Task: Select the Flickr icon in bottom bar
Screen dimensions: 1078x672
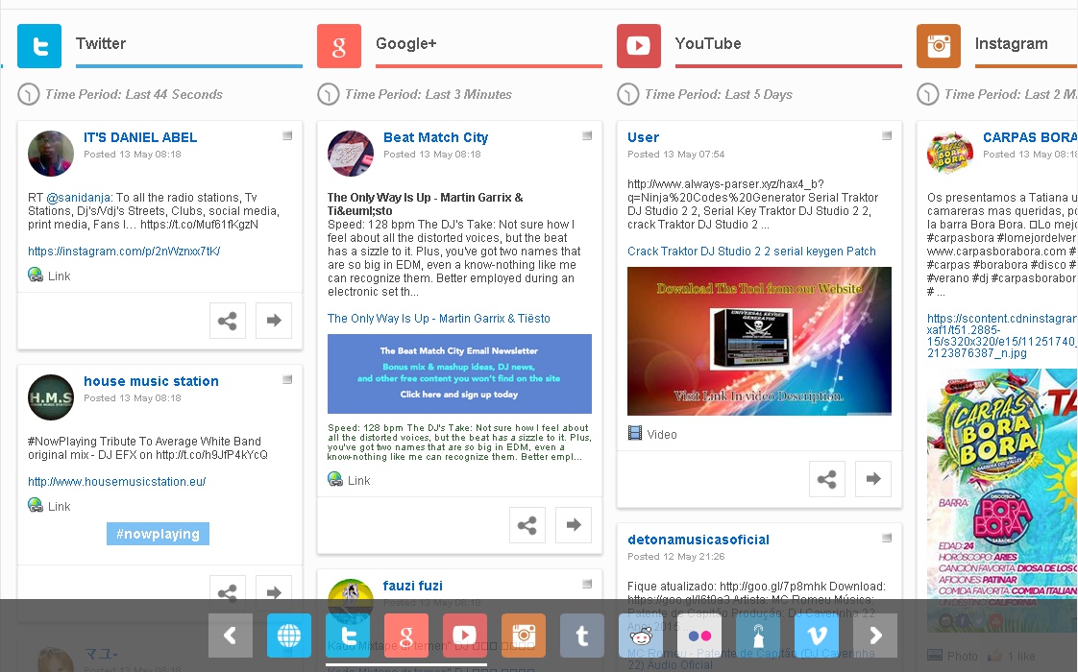Action: [699, 636]
